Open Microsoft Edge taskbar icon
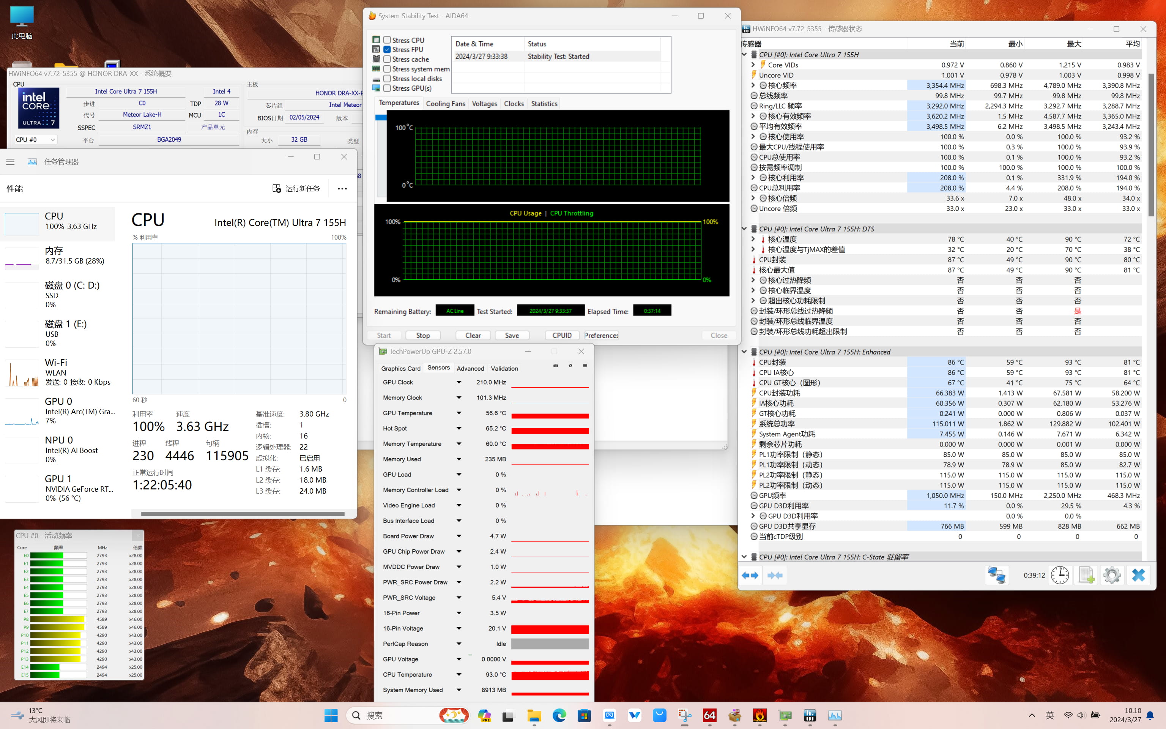 [x=559, y=715]
